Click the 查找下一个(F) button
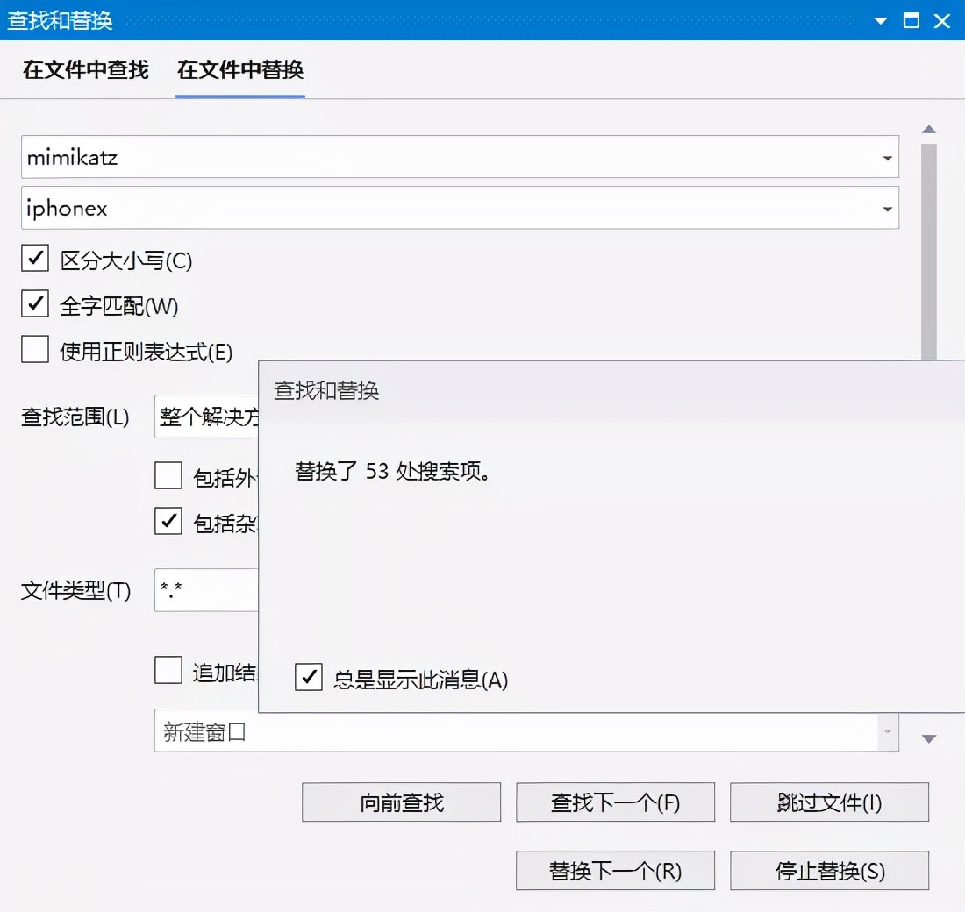The height and width of the screenshot is (912, 965). coord(615,802)
